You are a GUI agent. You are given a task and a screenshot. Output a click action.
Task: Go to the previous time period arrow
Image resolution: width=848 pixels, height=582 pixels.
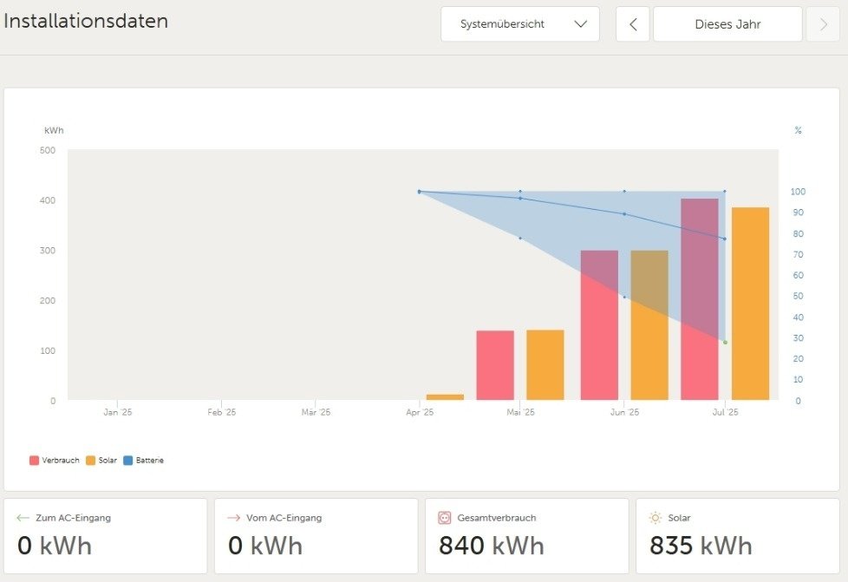point(633,24)
